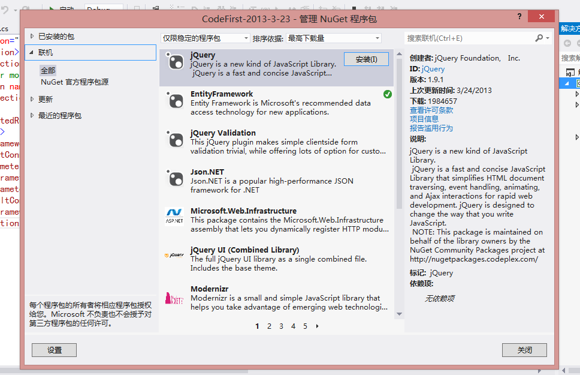Open the 报告滥用行为 link
The image size is (580, 375).
(x=431, y=128)
